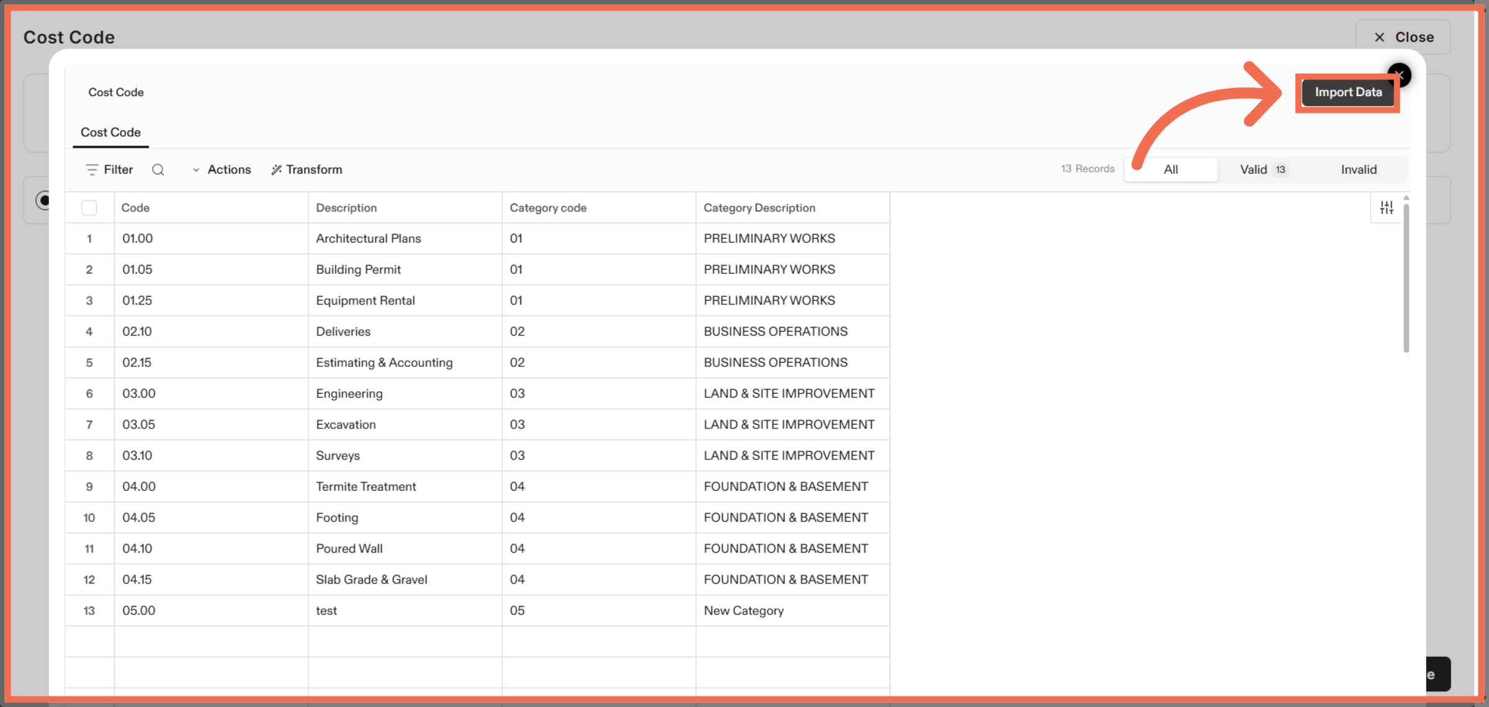
Task: Open the Actions menu
Action: (229, 169)
